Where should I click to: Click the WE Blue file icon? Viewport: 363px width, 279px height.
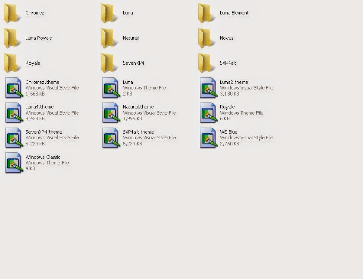(x=208, y=137)
